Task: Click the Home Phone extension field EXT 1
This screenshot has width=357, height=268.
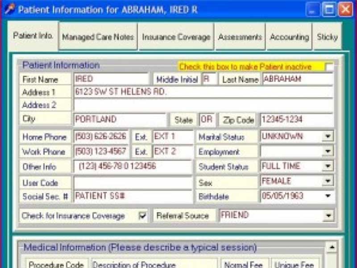Action: 173,136
